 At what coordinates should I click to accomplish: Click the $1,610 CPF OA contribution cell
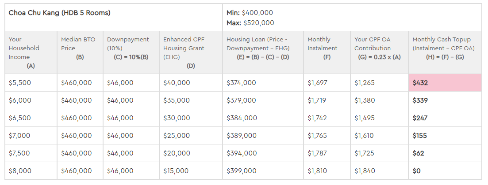(x=379, y=135)
